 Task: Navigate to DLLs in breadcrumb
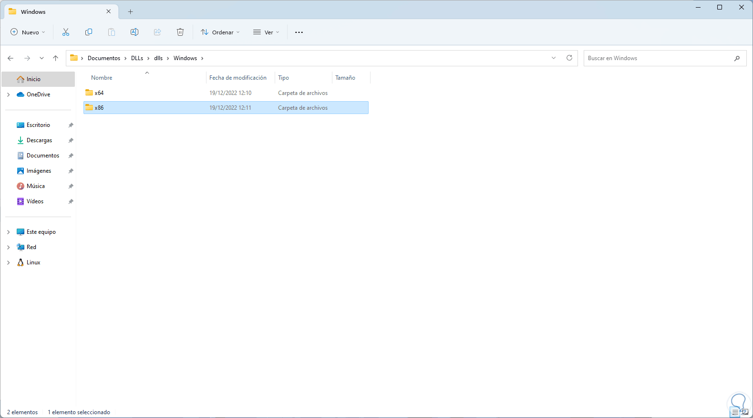(137, 58)
